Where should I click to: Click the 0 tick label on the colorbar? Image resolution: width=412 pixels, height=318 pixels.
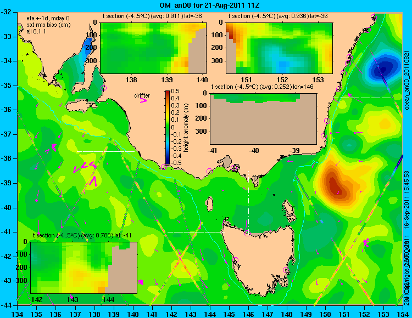[172, 127]
